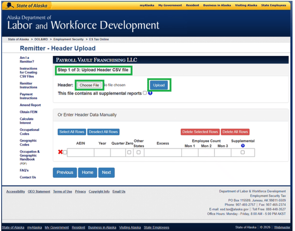Open Amend Report sidebar link

coord(30,105)
